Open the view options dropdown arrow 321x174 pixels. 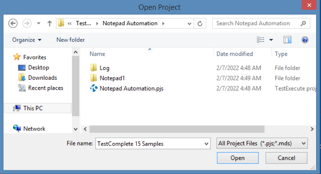pyautogui.click(x=271, y=40)
